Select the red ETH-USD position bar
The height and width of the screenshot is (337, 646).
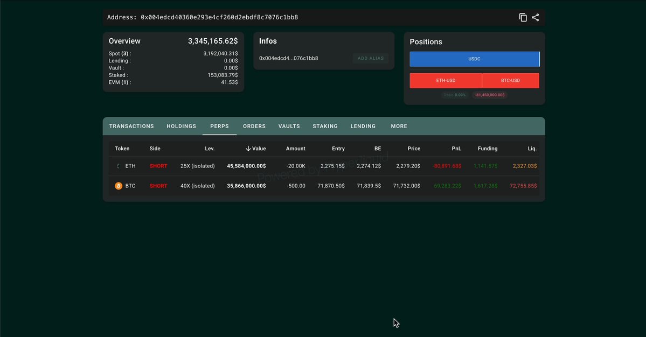[x=446, y=81]
